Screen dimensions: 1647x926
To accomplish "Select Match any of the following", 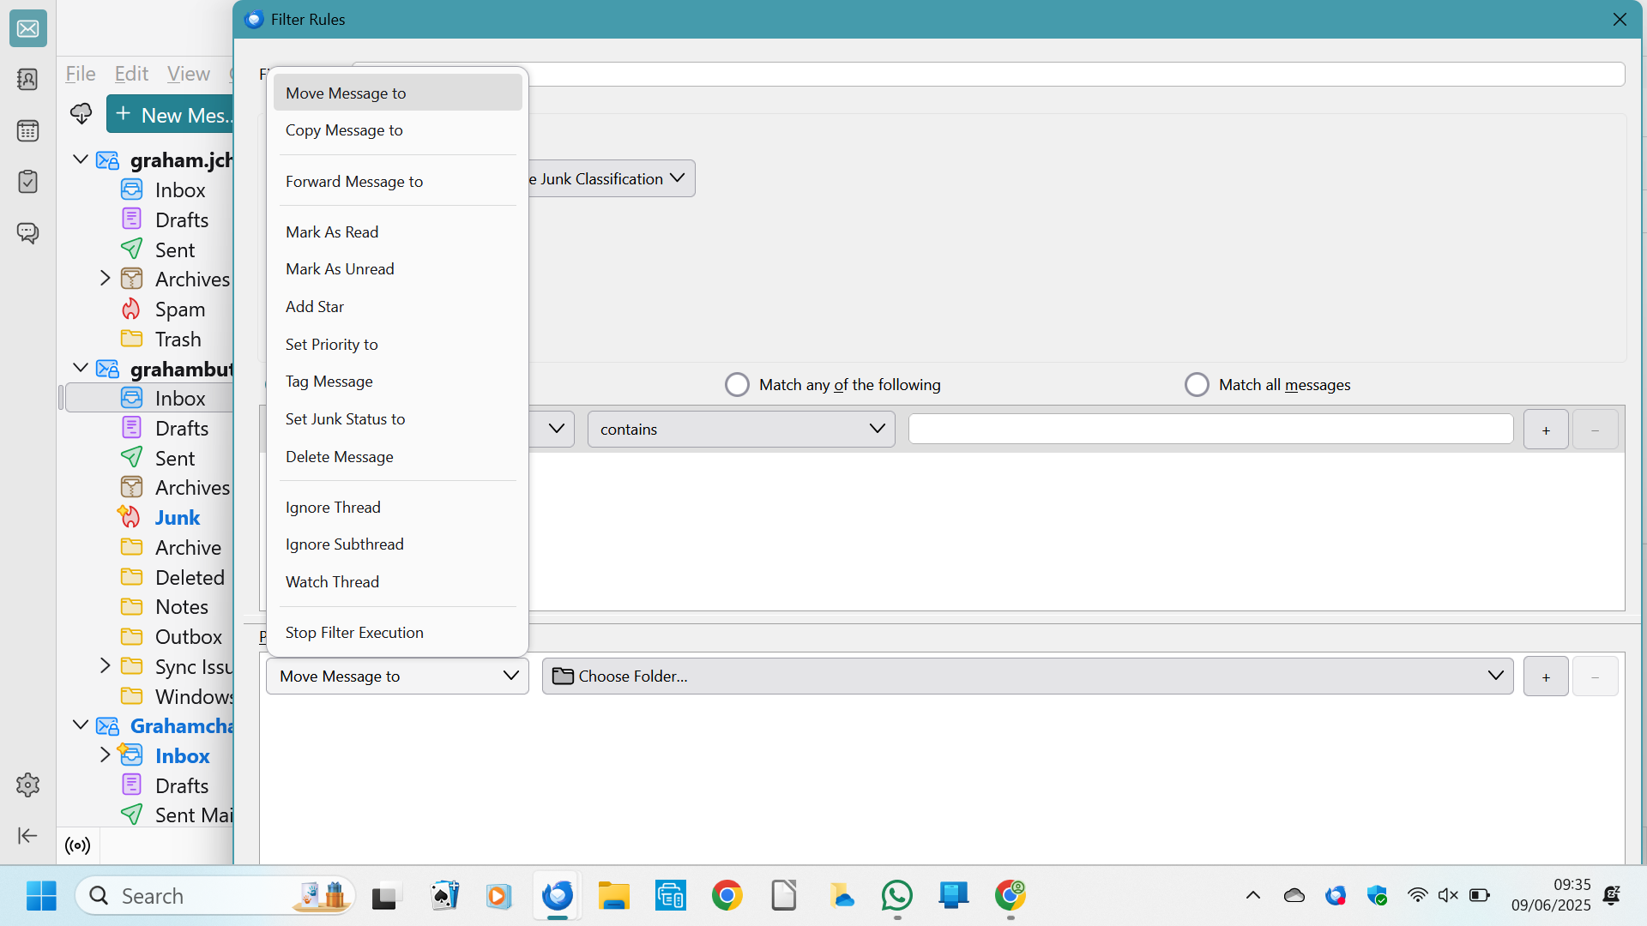I will 737,385.
